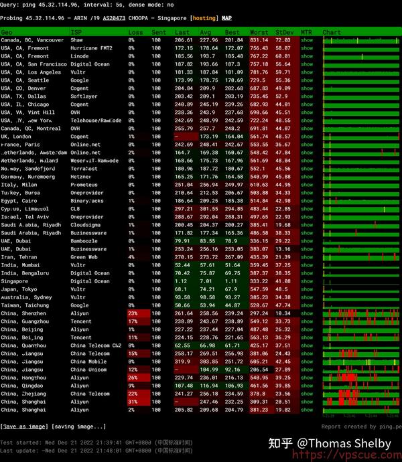The height and width of the screenshot is (462, 402).
Task: Click the hosting tag in the probe line
Action: (204, 18)
